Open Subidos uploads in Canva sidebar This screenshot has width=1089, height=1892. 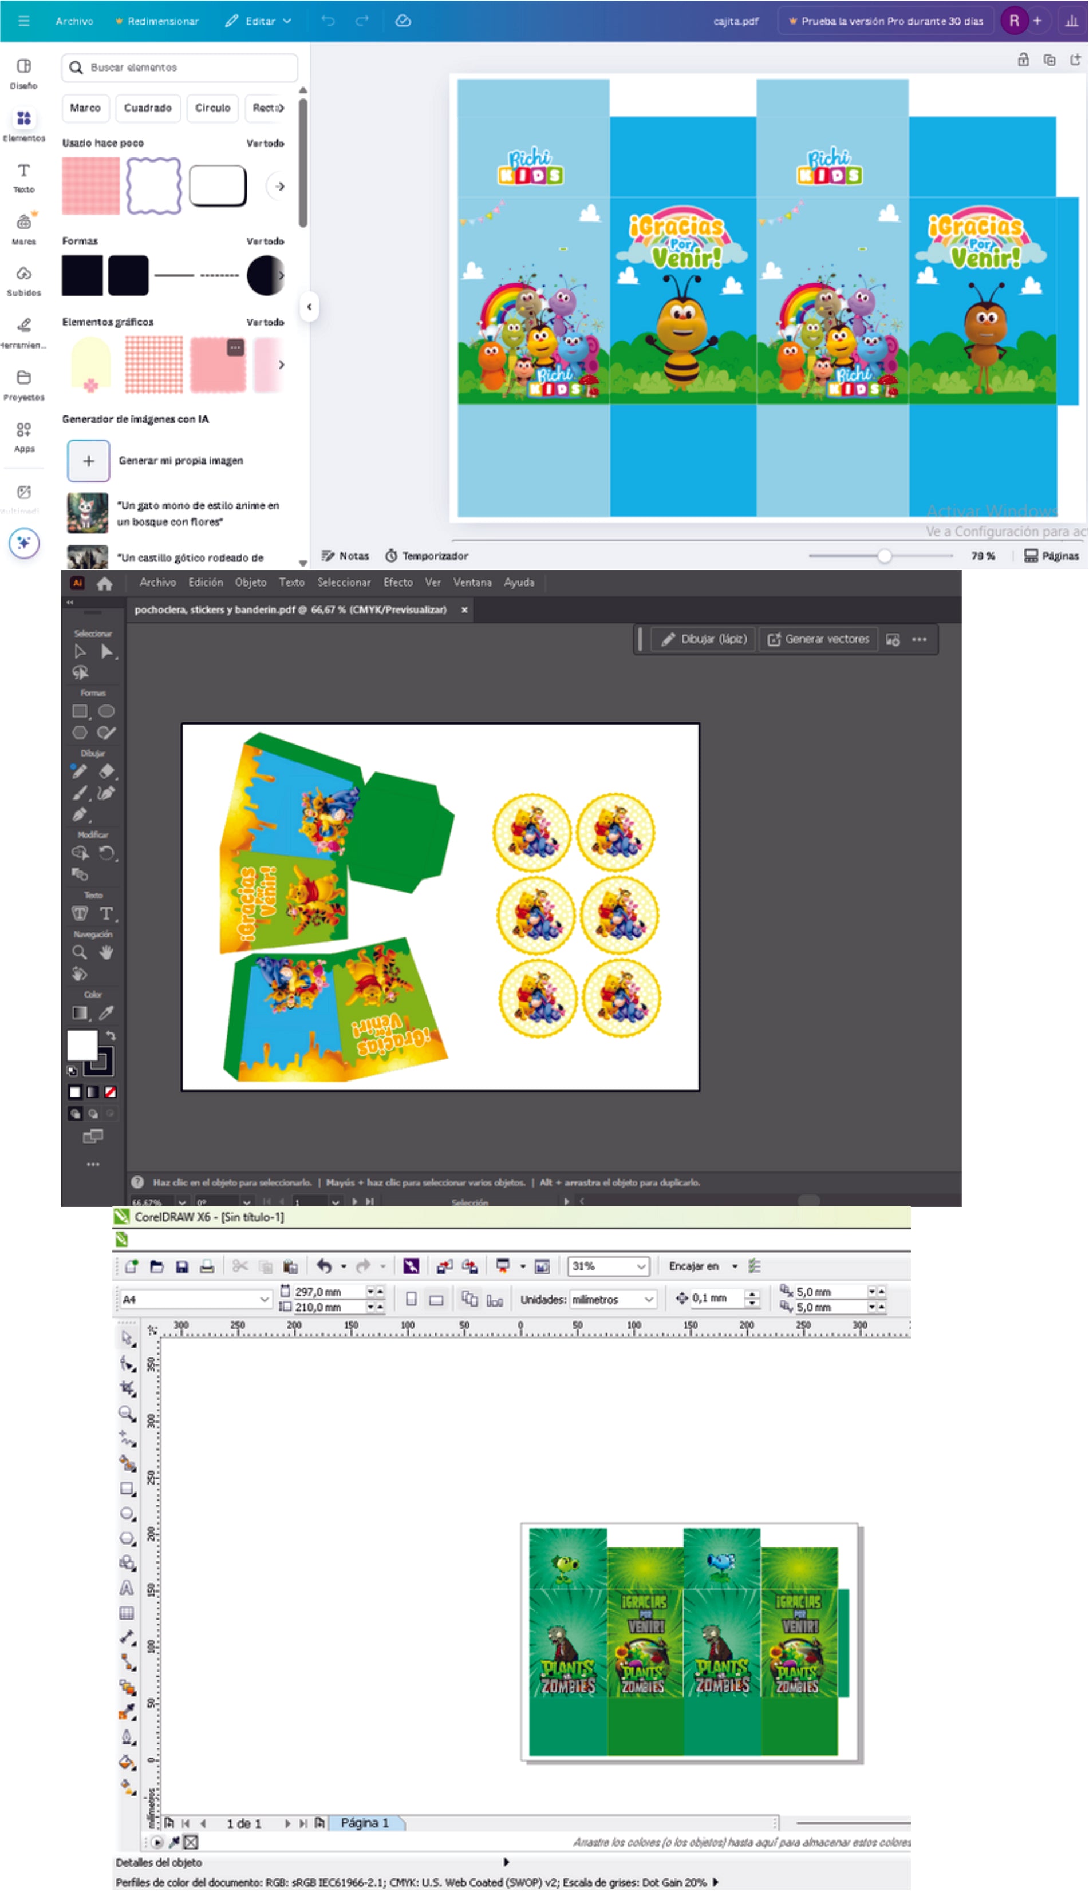[24, 280]
